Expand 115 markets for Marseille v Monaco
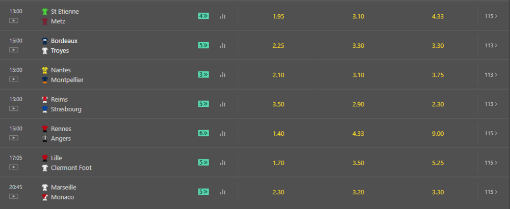Image resolution: width=510 pixels, height=209 pixels. click(x=491, y=192)
